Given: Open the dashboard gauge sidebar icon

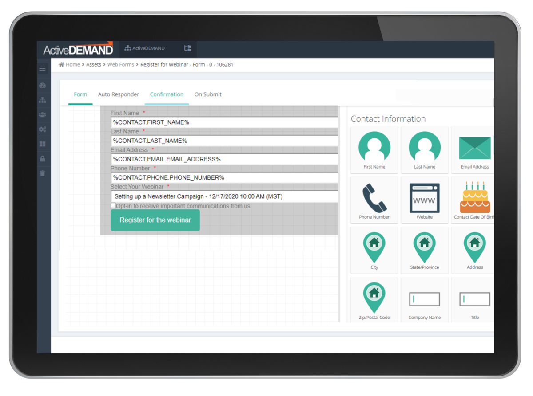Looking at the screenshot, I should tap(43, 85).
